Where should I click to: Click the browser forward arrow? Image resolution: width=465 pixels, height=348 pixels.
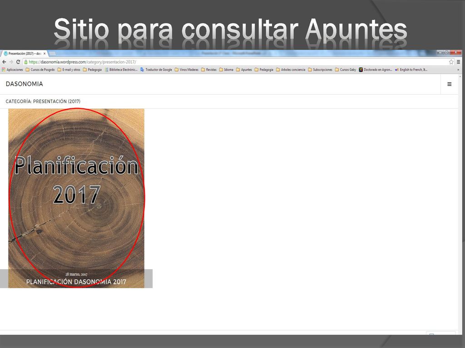(11, 62)
